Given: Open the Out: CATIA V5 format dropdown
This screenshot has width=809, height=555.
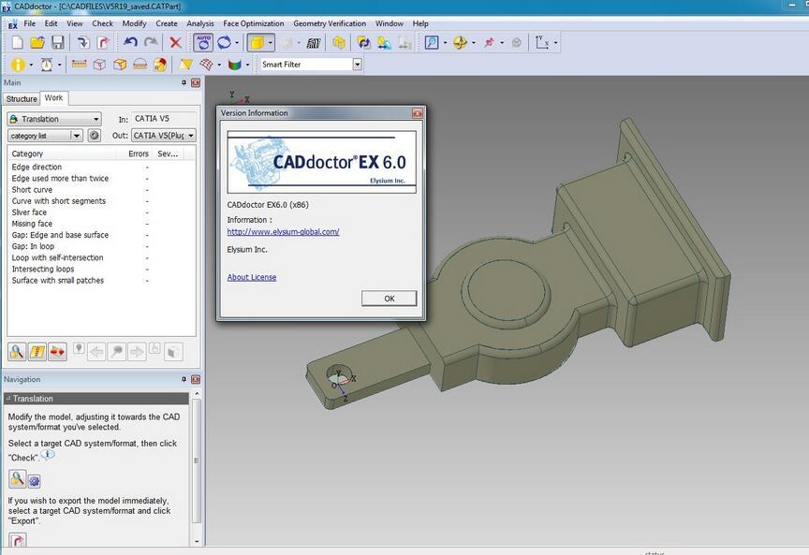Looking at the screenshot, I should [163, 136].
